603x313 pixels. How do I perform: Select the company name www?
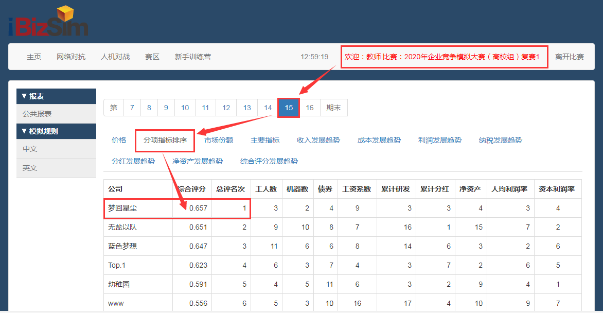click(x=116, y=303)
